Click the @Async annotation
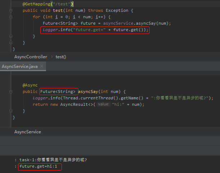 pos(30,85)
